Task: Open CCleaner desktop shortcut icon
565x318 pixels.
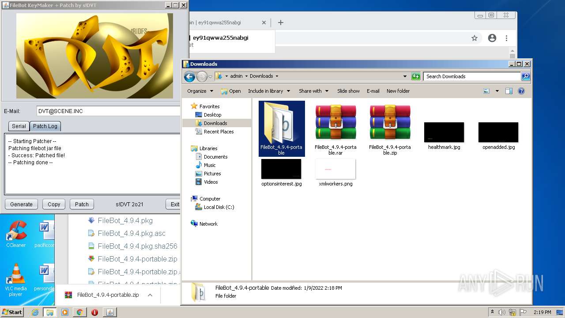Action: click(x=16, y=234)
